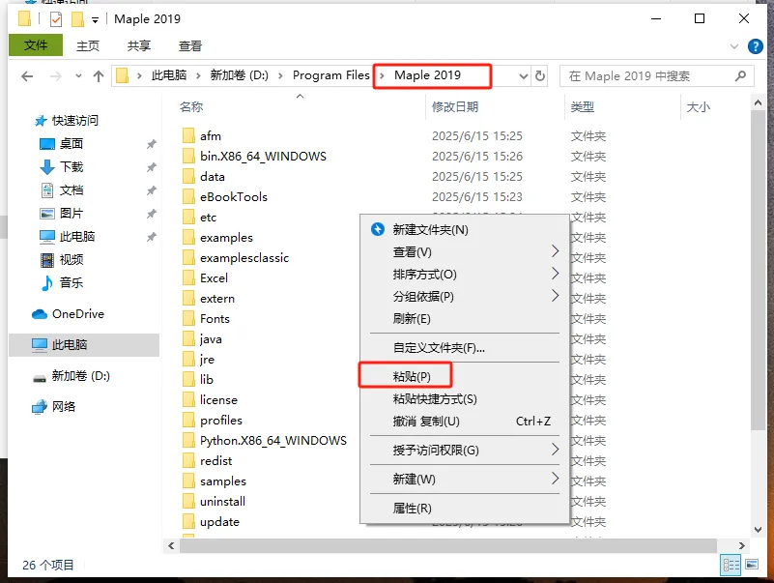The height and width of the screenshot is (583, 774).
Task: Open the 文件 ribbon tab
Action: click(x=36, y=45)
